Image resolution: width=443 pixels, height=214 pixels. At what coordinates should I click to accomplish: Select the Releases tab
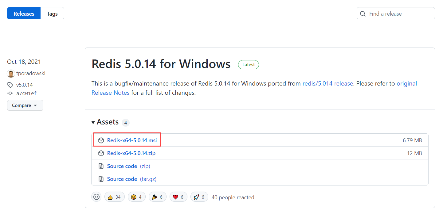[24, 14]
